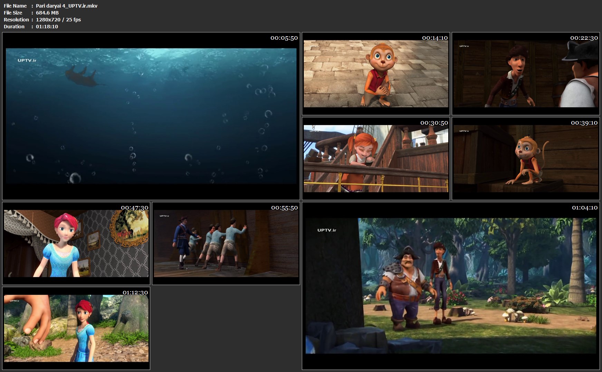Select the file name Pari daryai 4_UPTV.ir.mkv
The width and height of the screenshot is (602, 372).
pyautogui.click(x=67, y=6)
